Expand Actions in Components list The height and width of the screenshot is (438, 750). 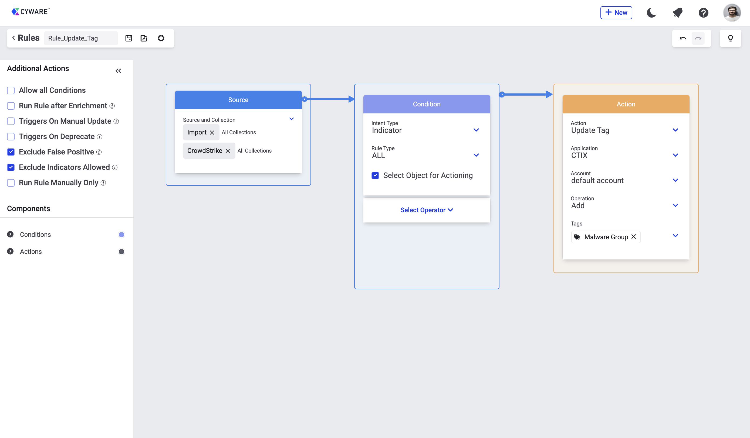pyautogui.click(x=11, y=251)
